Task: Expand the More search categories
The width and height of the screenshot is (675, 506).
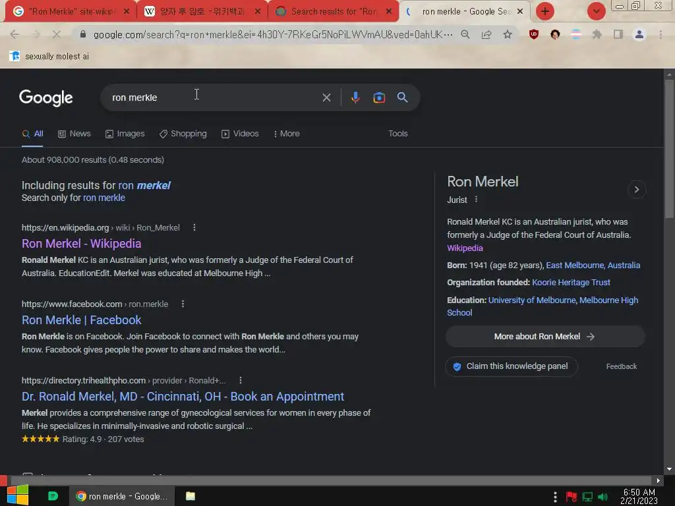Action: pyautogui.click(x=287, y=134)
